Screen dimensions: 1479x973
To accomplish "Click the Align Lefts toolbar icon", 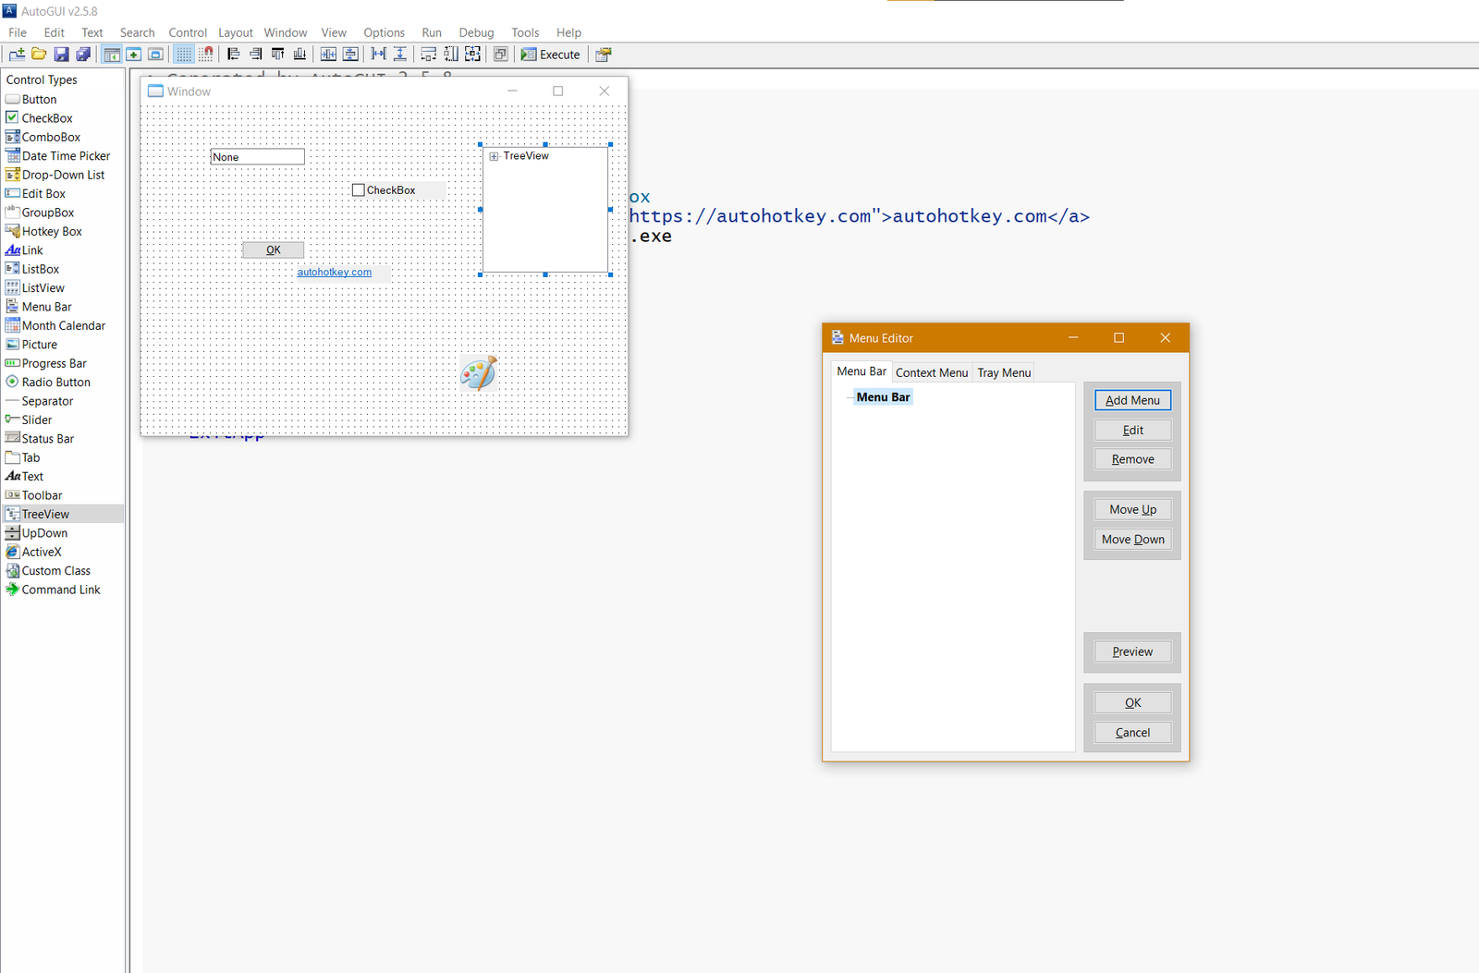I will pyautogui.click(x=233, y=55).
